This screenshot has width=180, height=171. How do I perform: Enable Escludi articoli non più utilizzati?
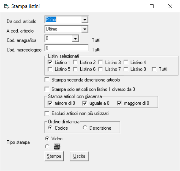point(47,113)
